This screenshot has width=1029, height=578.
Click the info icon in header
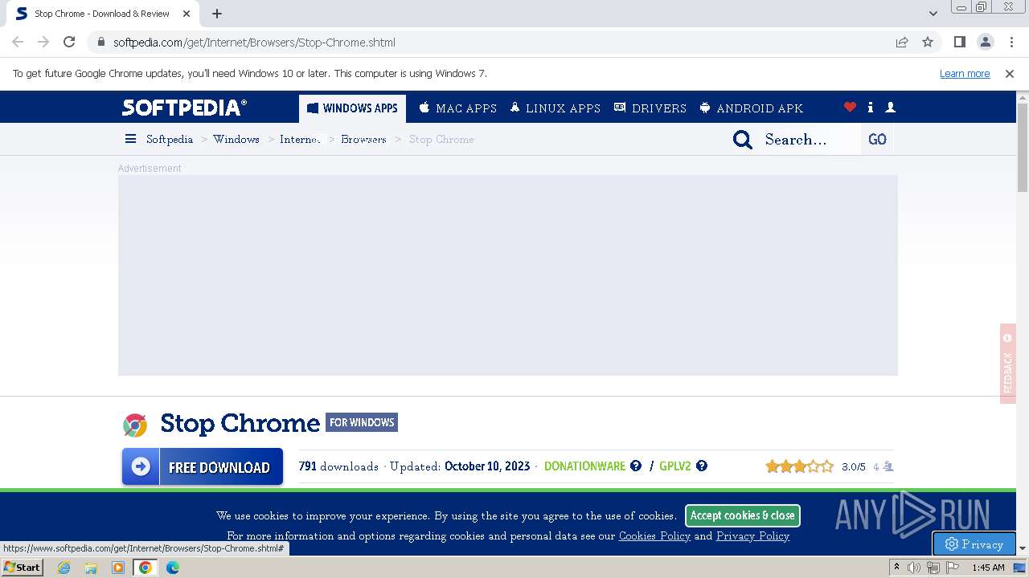coord(870,108)
